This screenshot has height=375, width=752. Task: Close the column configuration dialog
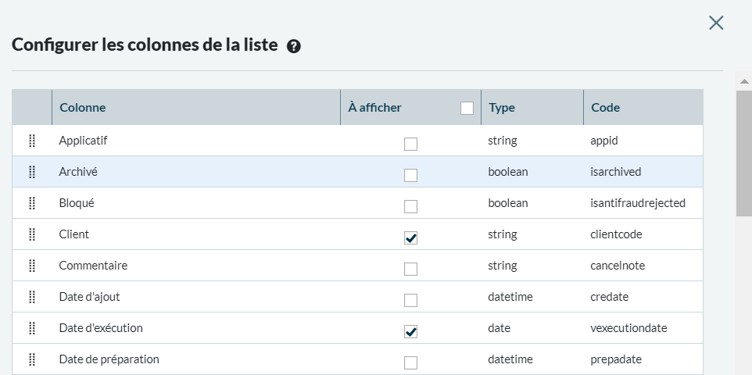(715, 23)
